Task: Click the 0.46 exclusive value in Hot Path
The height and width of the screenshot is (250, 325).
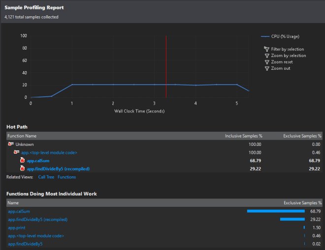Action: (x=316, y=153)
